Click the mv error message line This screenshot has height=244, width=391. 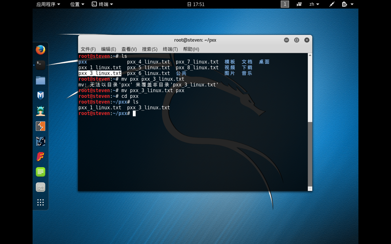pyautogui.click(x=149, y=85)
